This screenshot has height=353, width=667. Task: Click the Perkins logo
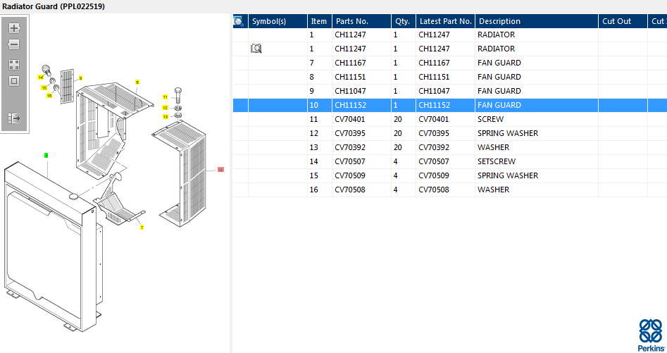tap(649, 333)
